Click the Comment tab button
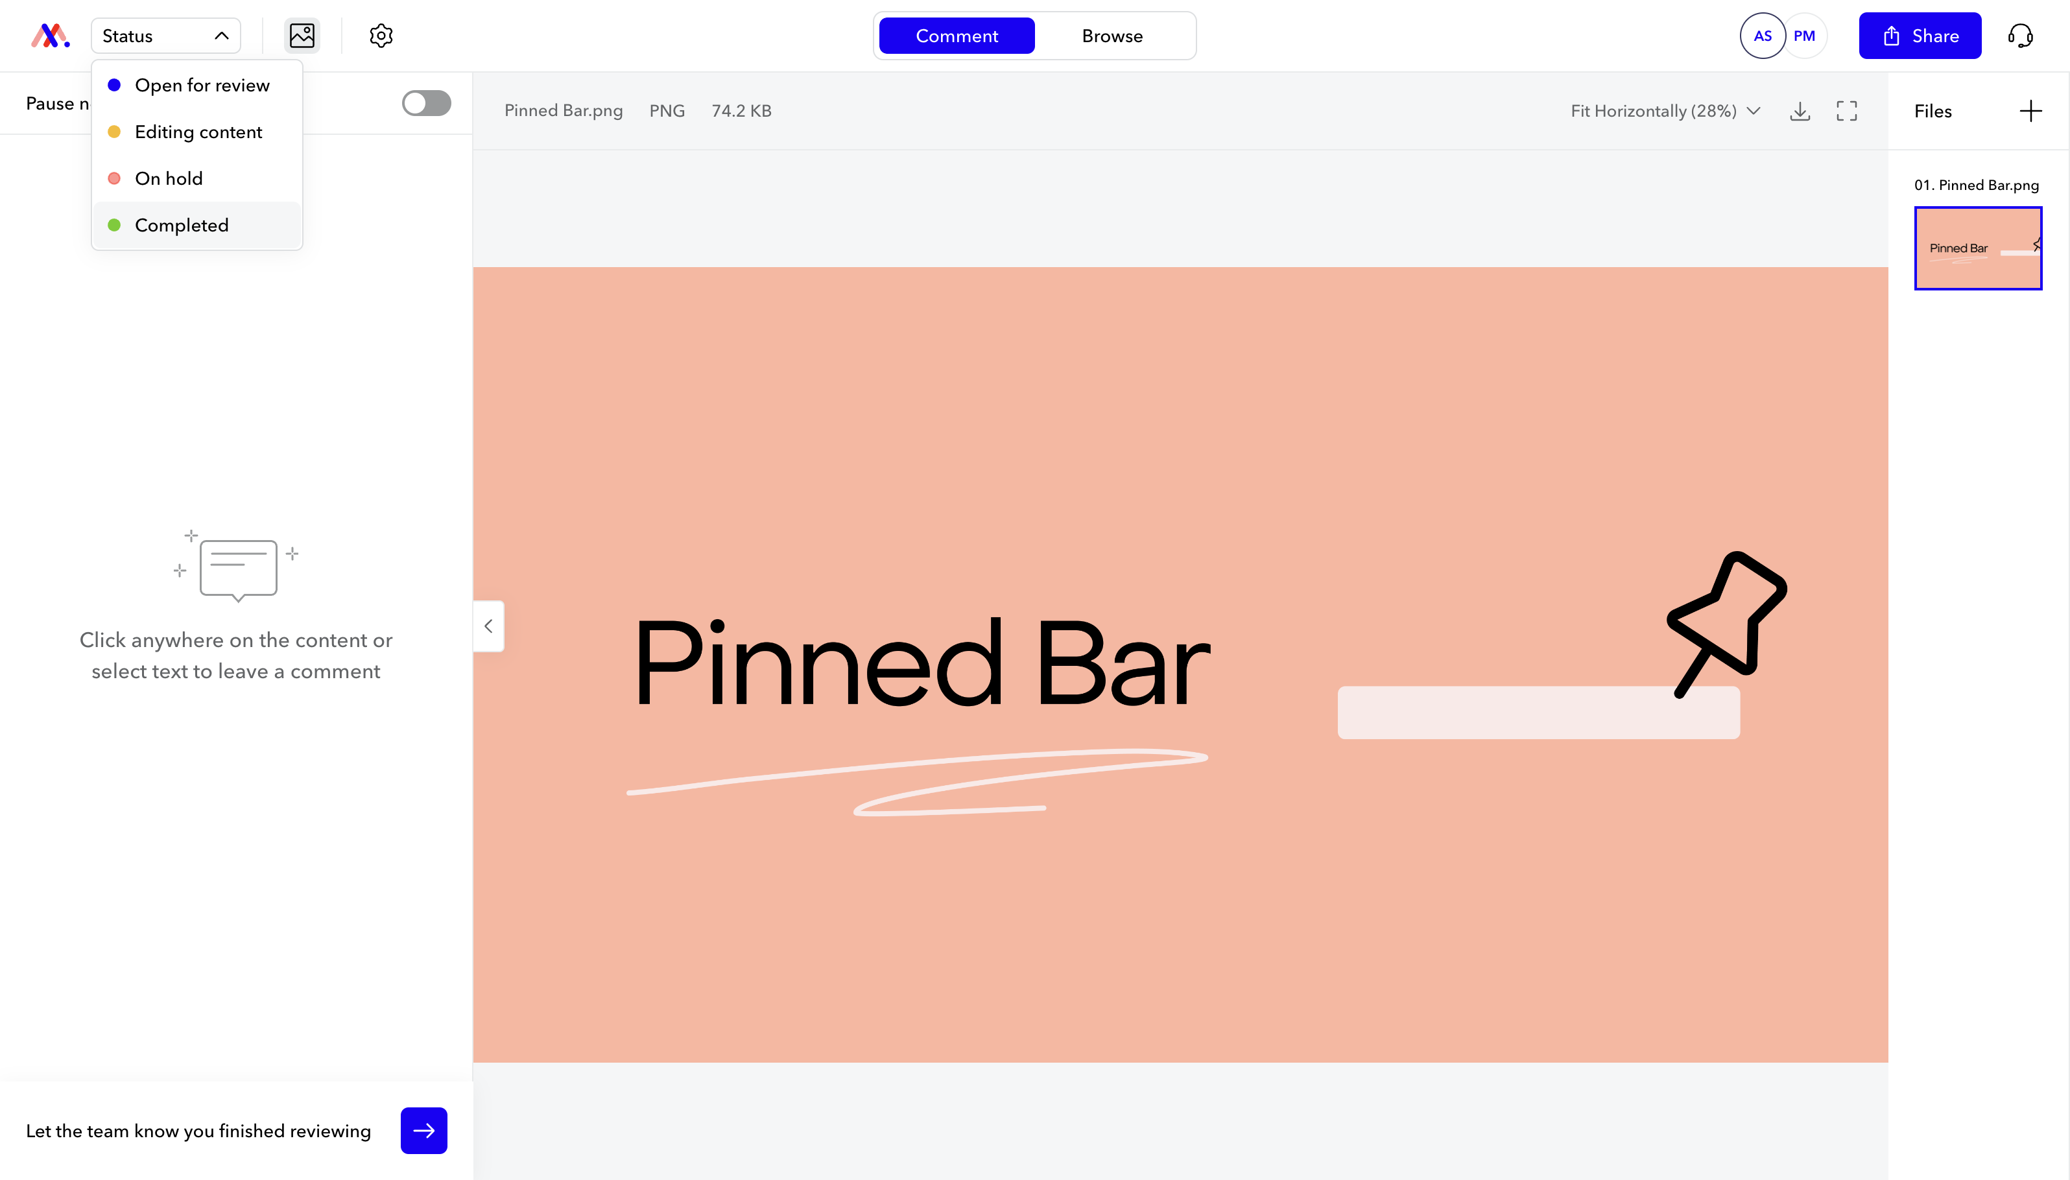Screen dimensions: 2070x1180 tap(957, 34)
